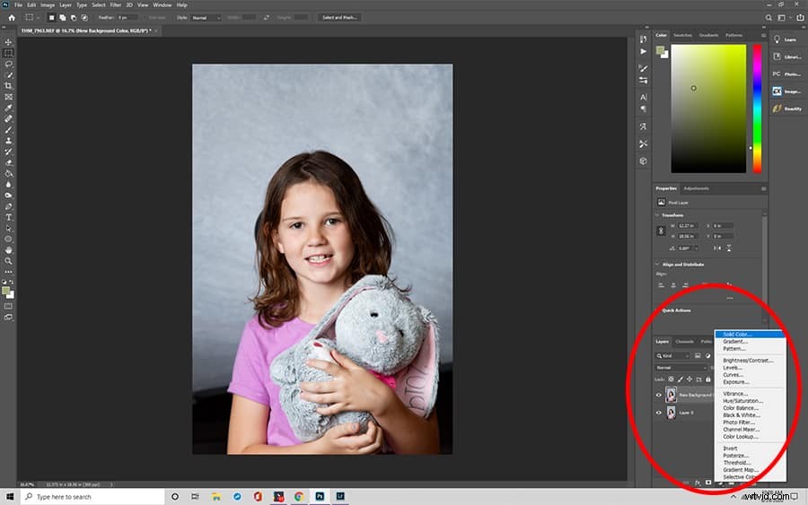
Task: Click the Subtract from Selection icon
Action: pyautogui.click(x=74, y=18)
